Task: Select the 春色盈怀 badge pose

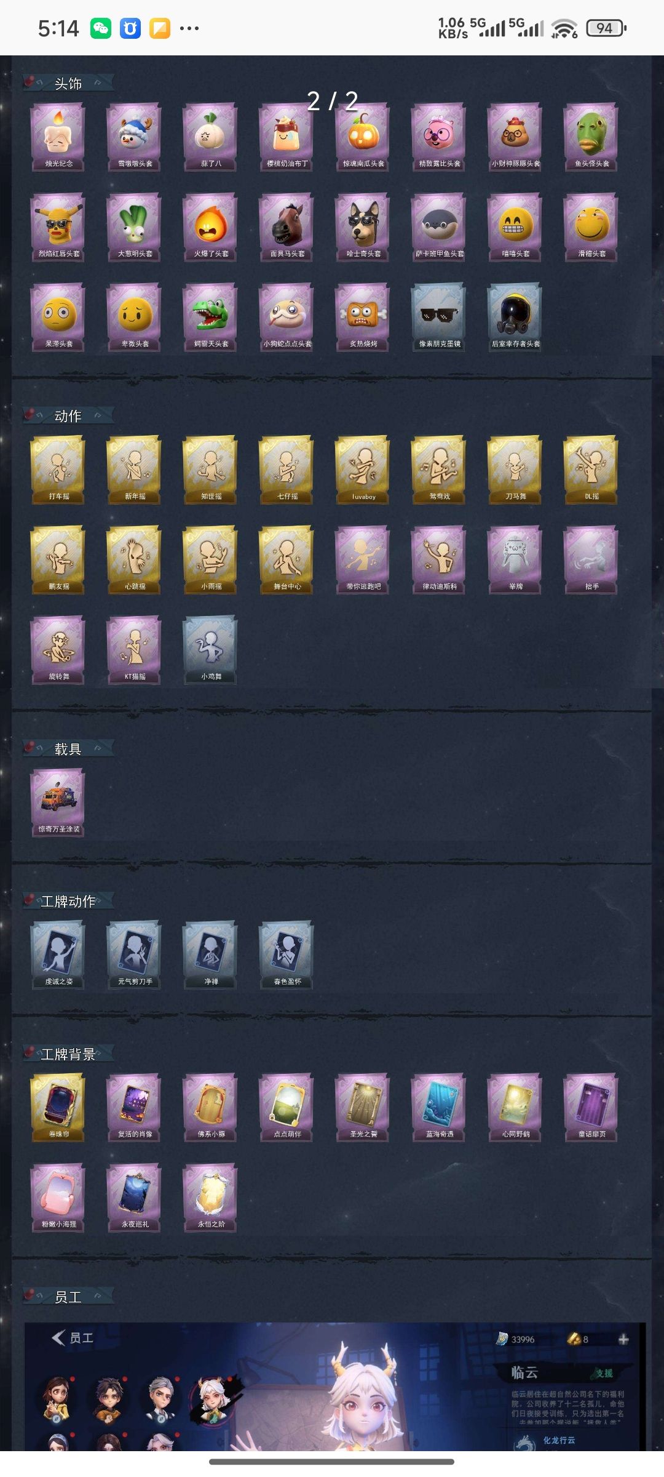Action: (x=287, y=955)
